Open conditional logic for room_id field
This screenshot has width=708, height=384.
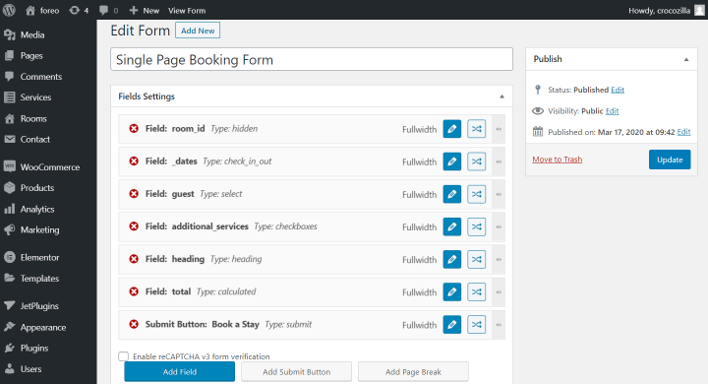476,129
